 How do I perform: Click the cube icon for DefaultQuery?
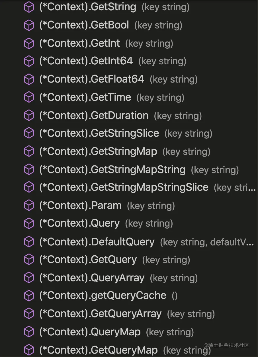click(29, 242)
